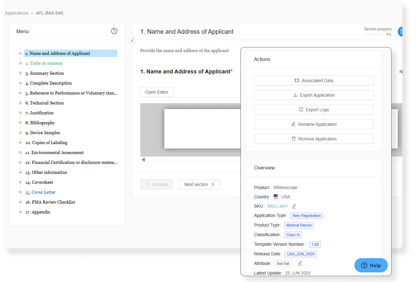The height and width of the screenshot is (282, 416).
Task: Click Export Application button
Action: point(314,95)
